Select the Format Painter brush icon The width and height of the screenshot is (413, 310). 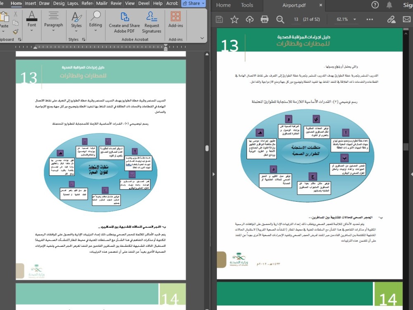coord(16,32)
